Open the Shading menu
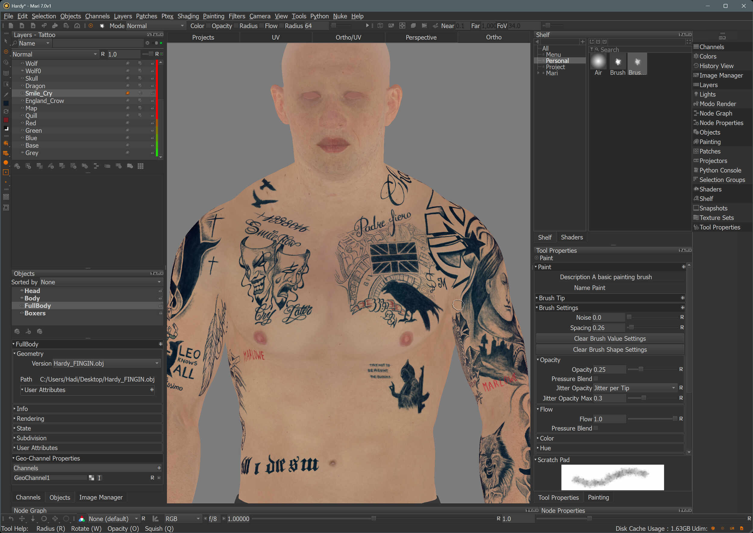This screenshot has height=533, width=753. tap(188, 16)
